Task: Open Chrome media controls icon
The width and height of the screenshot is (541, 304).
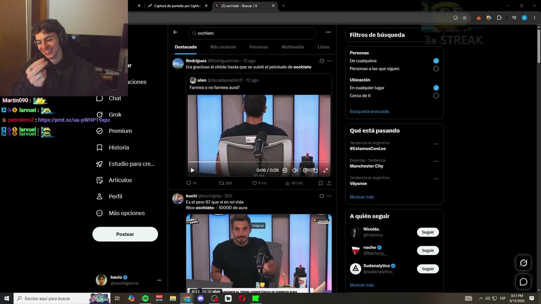Action: click(514, 18)
